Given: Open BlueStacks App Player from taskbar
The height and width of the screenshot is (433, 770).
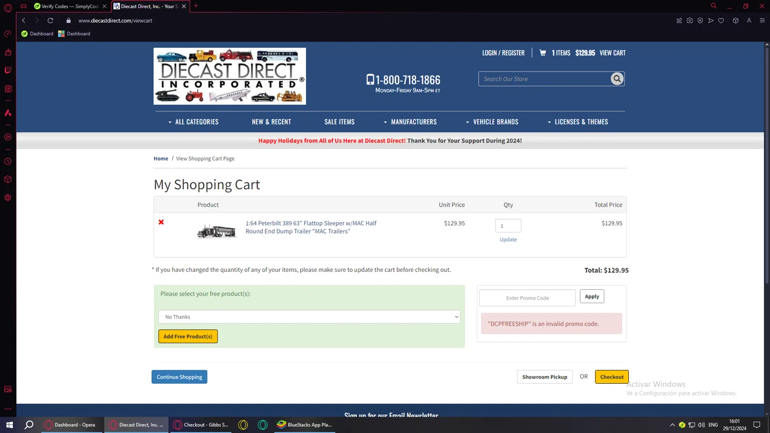Looking at the screenshot, I should pos(304,425).
